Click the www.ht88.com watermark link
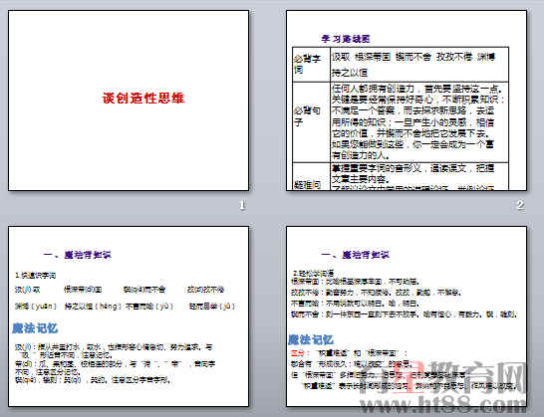This screenshot has height=417, width=544. coord(442,404)
